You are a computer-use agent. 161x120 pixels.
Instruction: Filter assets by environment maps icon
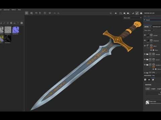coord(14,23)
